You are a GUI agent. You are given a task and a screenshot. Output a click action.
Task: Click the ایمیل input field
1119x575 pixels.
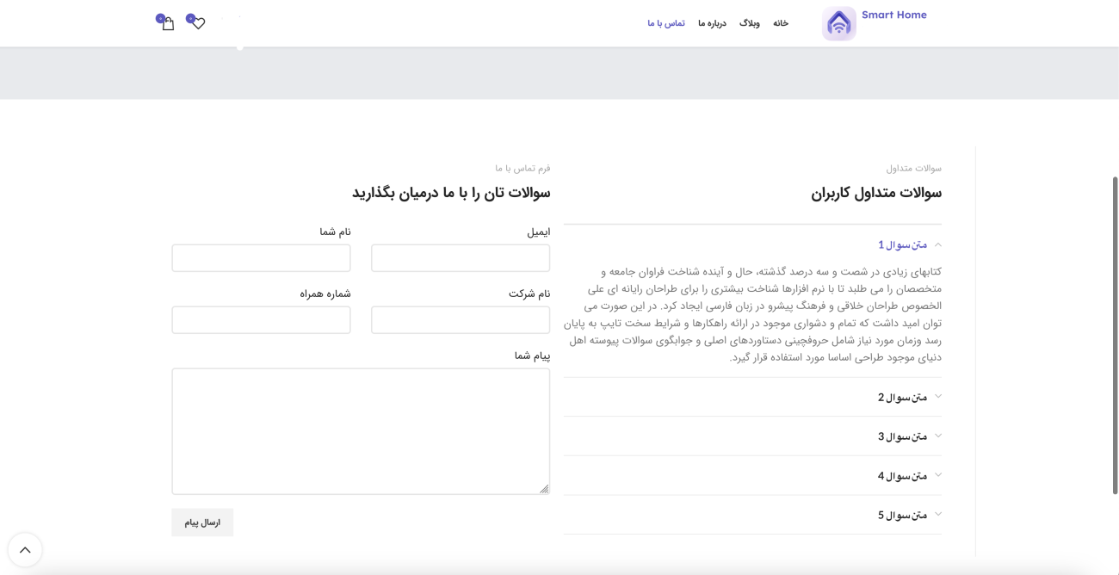[x=460, y=257]
